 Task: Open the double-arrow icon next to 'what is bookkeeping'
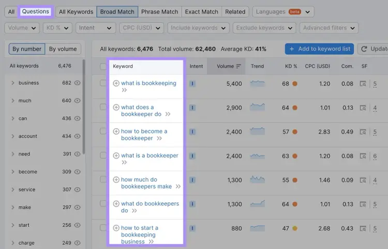click(x=124, y=90)
